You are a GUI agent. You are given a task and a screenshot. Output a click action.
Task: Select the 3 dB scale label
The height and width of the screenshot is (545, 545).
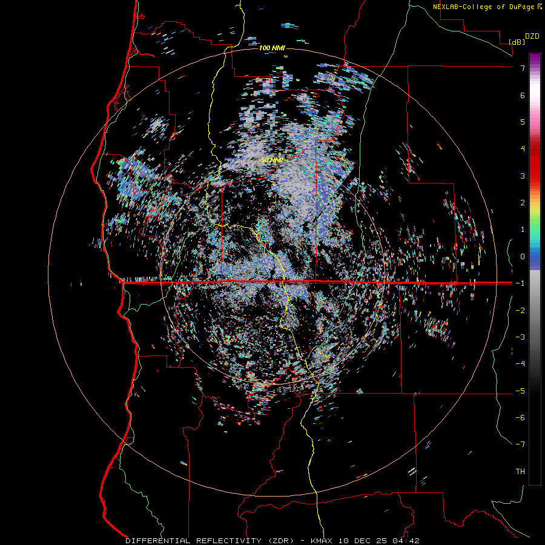[523, 176]
